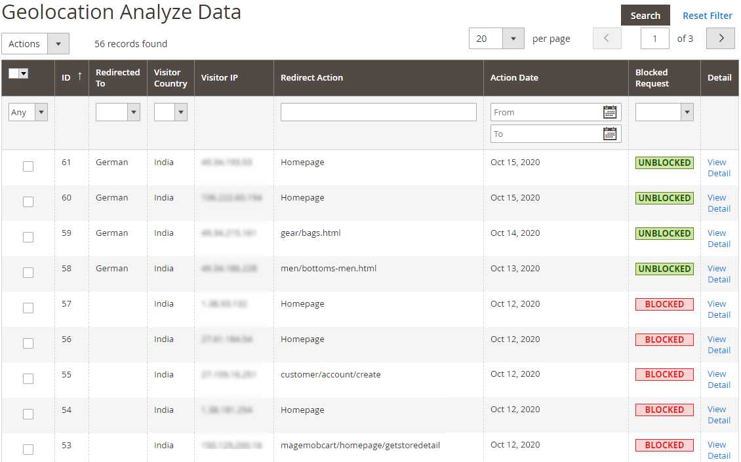Tick the checkbox for record 61
741x462 pixels.
pos(28,166)
